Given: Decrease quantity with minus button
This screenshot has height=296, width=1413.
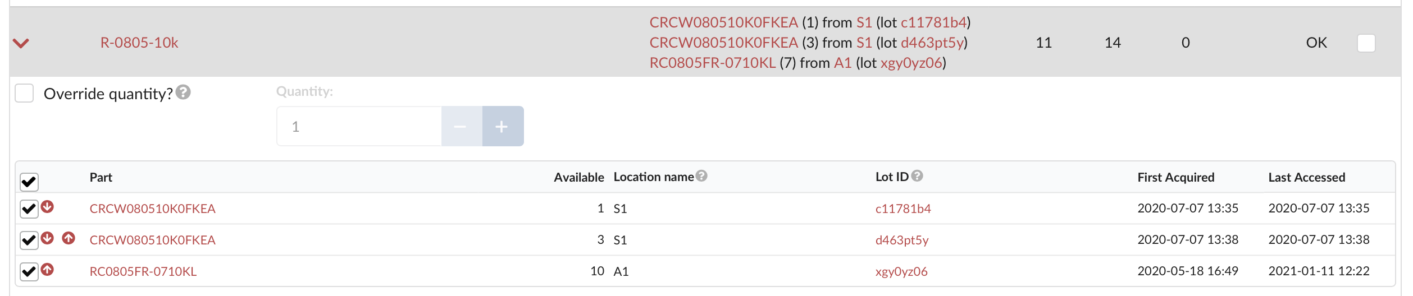Looking at the screenshot, I should 462,126.
